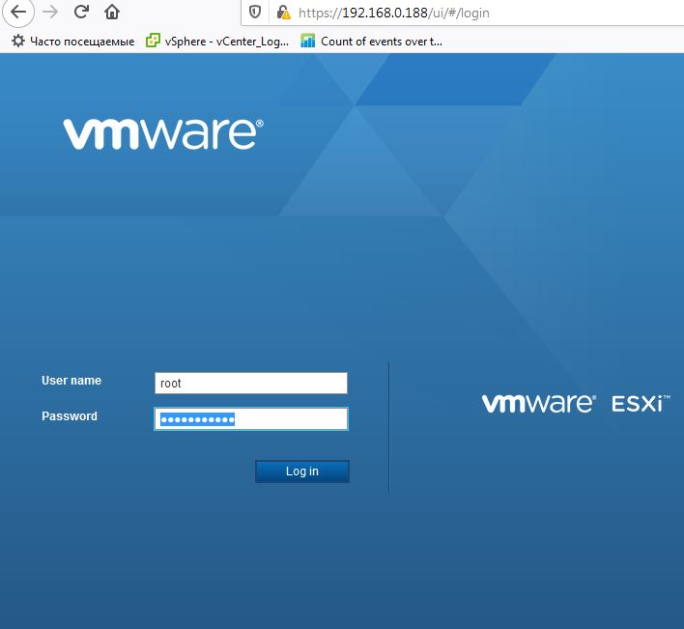684x629 pixels.
Task: Click into the Password input field
Action: [250, 418]
